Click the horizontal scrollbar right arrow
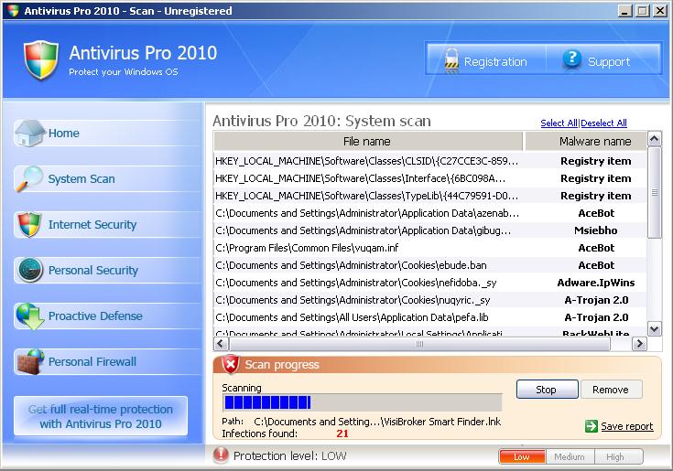This screenshot has width=673, height=471. 639,343
